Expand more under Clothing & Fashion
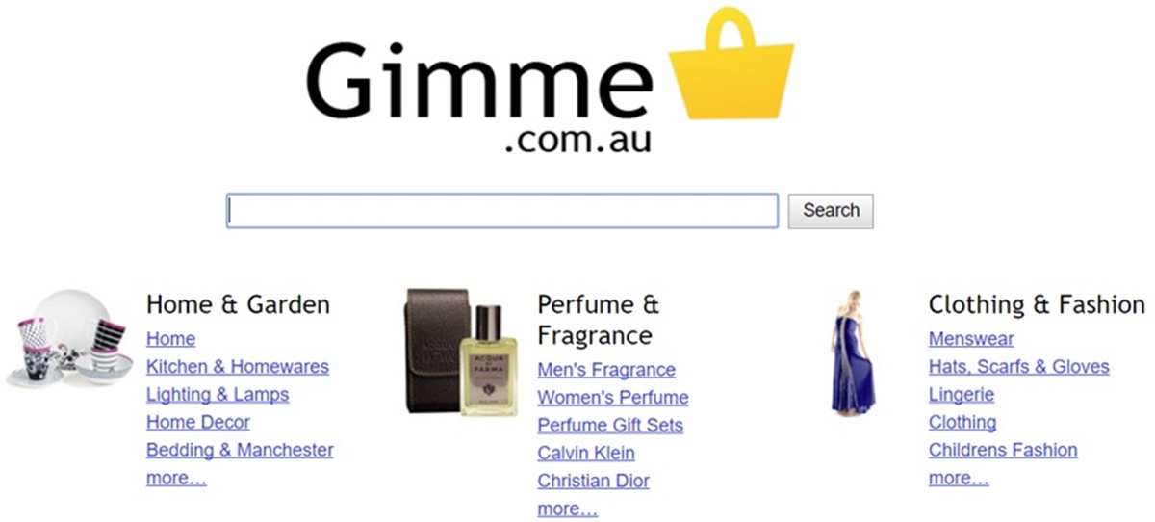The width and height of the screenshot is (1155, 522). [x=959, y=478]
